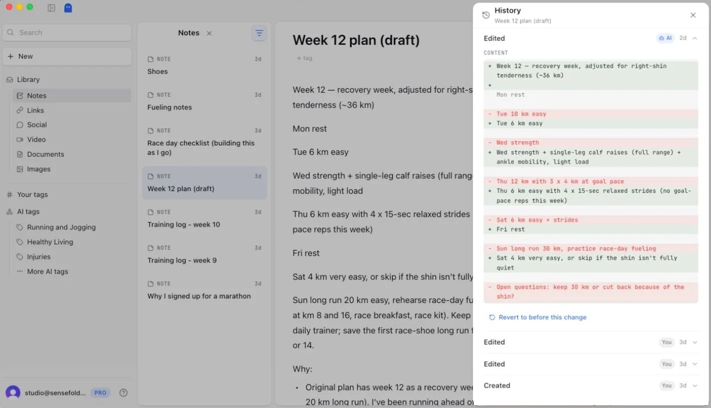Screen dimensions: 711x408
Task: Open Video in the sidebar
Action: click(72, 139)
